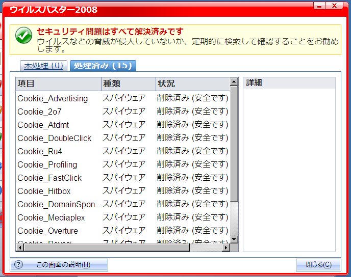The width and height of the screenshot is (351, 277).
Task: Click the horizontal scrollbar left arrow
Action: (x=20, y=247)
